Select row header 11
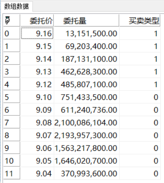Screen dimensions: 164x183 tap(12, 173)
